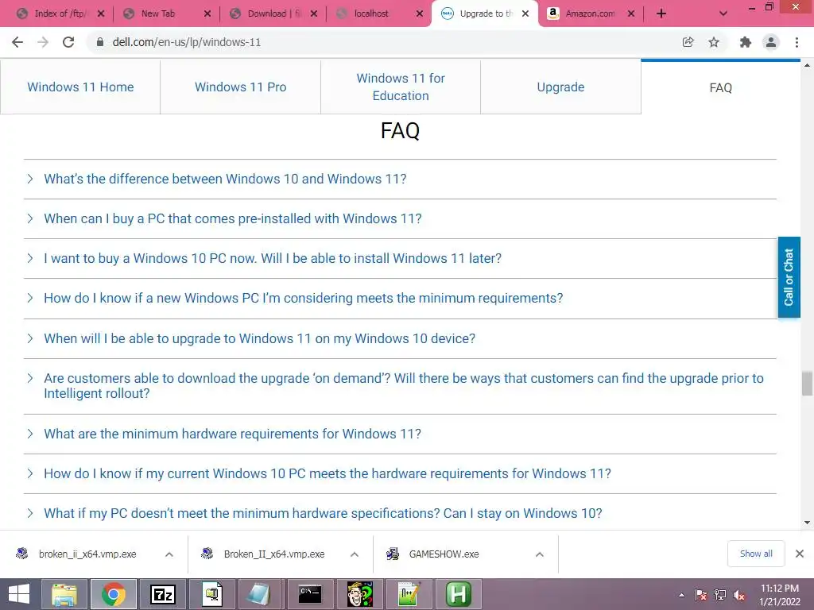The image size is (814, 610).
Task: Switch to the 'New Tab' tab
Action: click(158, 14)
